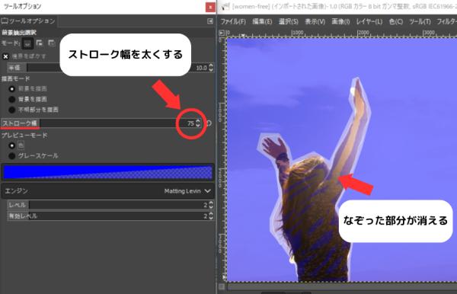This screenshot has width=457, height=294.
Task: Open the Layer (レイヤー) menu
Action: 369,21
